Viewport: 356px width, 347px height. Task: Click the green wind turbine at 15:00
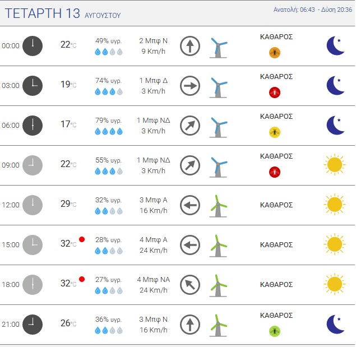[218, 246]
